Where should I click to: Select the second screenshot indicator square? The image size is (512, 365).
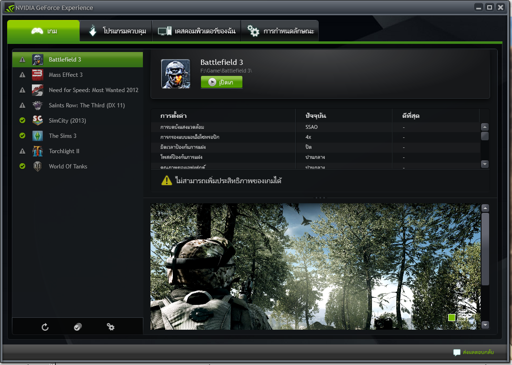tap(461, 317)
